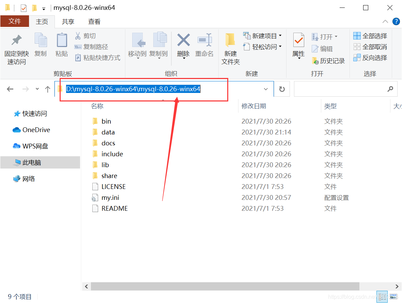Screen dimensions: 402x303
Task: Click the Edit (编辑) ribbon item
Action: pos(322,49)
